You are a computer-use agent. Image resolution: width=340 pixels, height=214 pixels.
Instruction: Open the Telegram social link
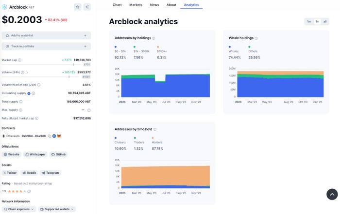coord(51,173)
